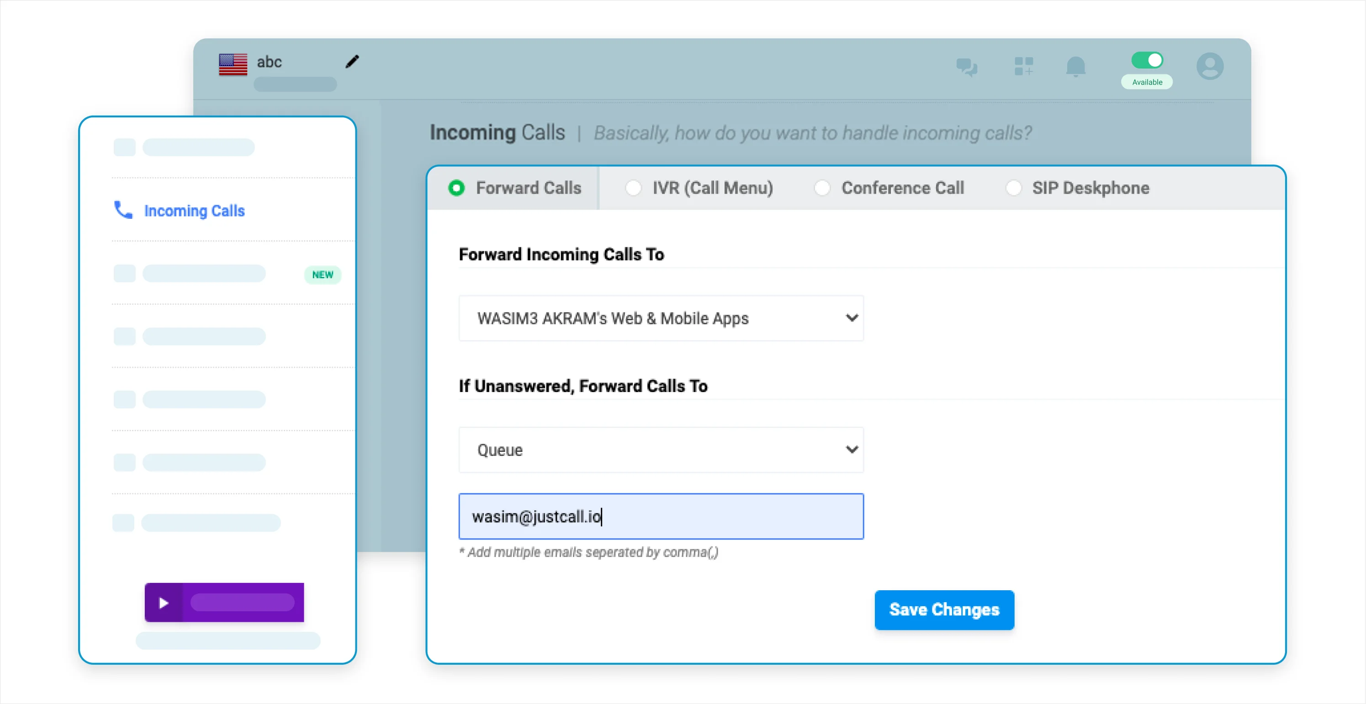Open the chat messages icon
This screenshot has width=1366, height=704.
click(x=967, y=67)
